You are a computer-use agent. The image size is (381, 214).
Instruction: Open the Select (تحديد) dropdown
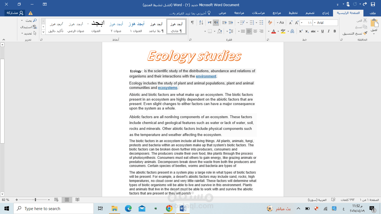(x=28, y=33)
